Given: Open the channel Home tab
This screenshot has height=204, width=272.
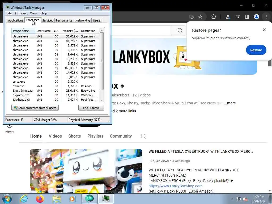Looking at the screenshot, I should 36,136.
